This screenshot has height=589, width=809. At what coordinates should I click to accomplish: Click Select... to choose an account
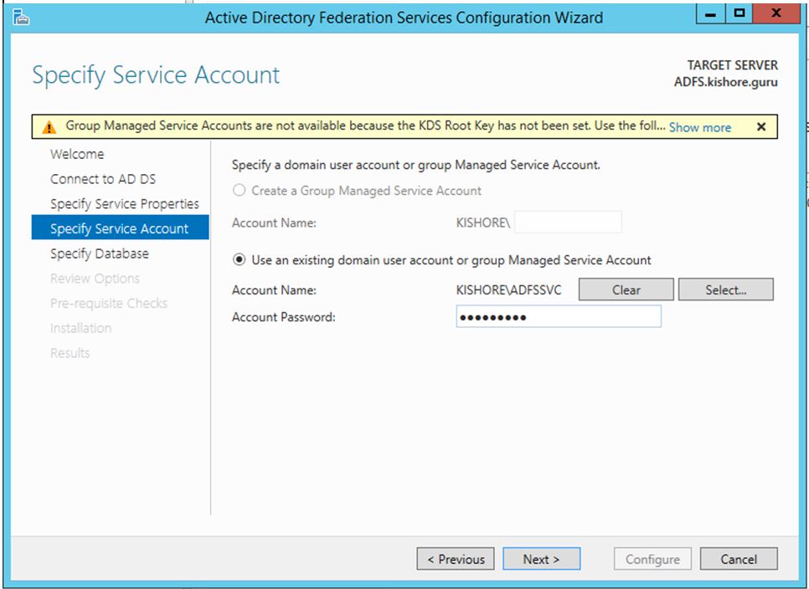pos(725,290)
